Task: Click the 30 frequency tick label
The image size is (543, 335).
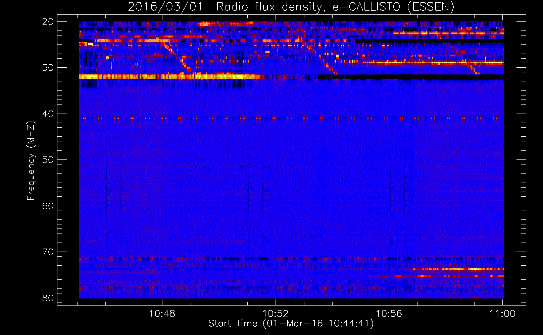Action: [x=48, y=68]
